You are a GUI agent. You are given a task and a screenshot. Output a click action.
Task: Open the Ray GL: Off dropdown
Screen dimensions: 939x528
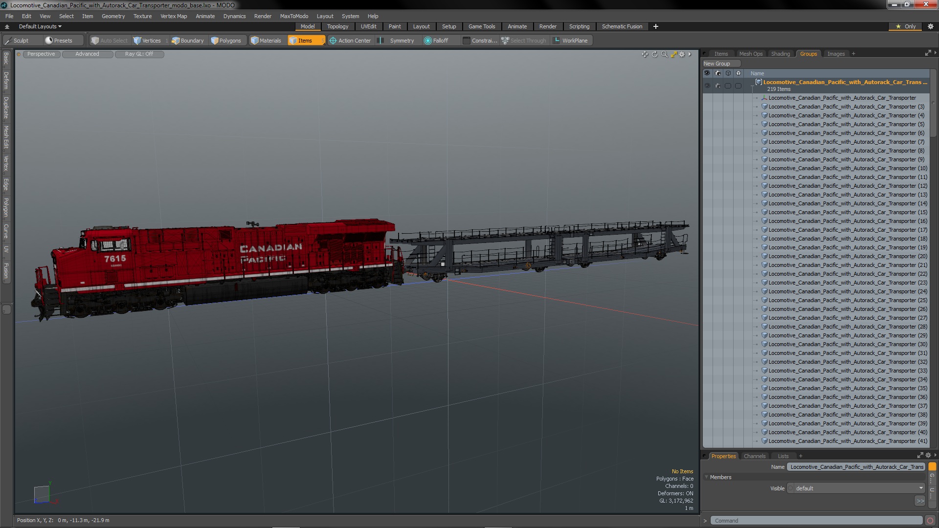139,54
